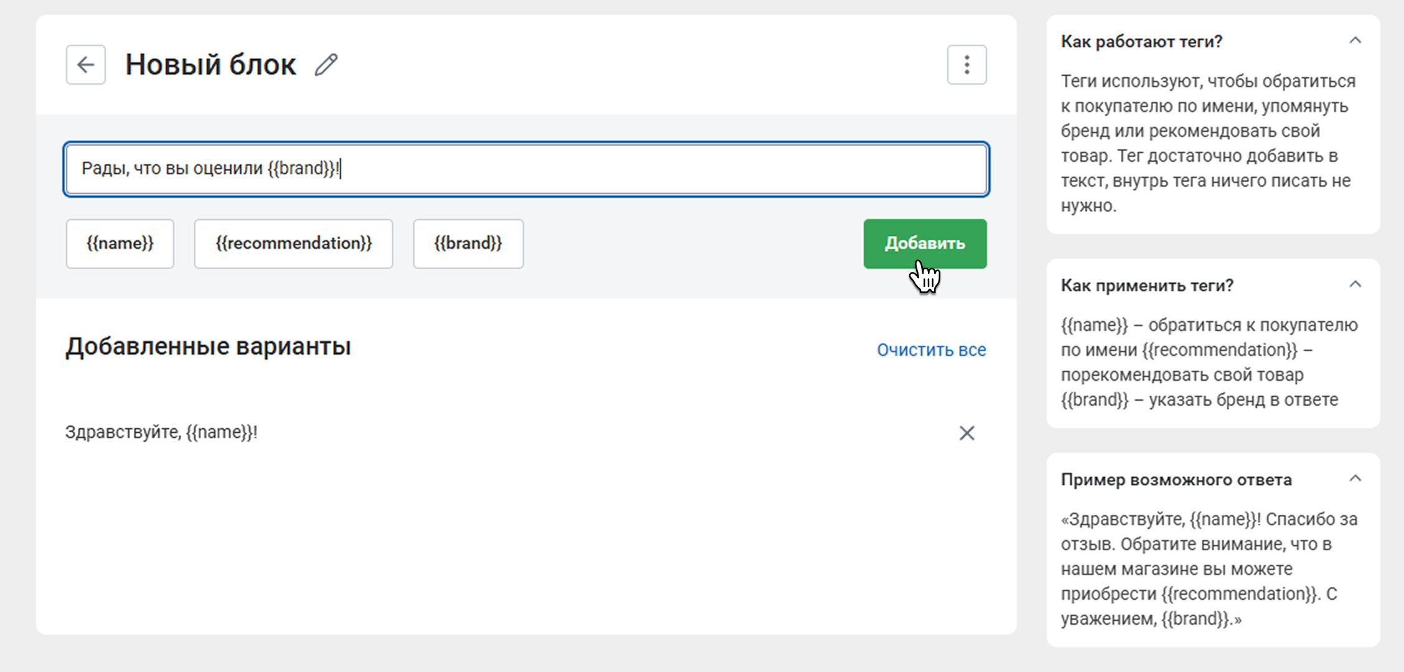Screen dimensions: 1404x672
Task: Remove the "Здравствуйте, {{name}}!" variant
Action: pyautogui.click(x=966, y=433)
